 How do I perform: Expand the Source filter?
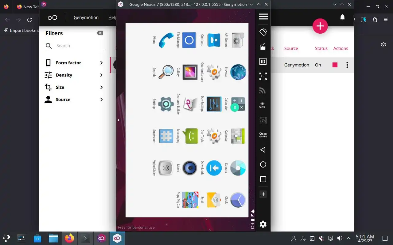[74, 100]
